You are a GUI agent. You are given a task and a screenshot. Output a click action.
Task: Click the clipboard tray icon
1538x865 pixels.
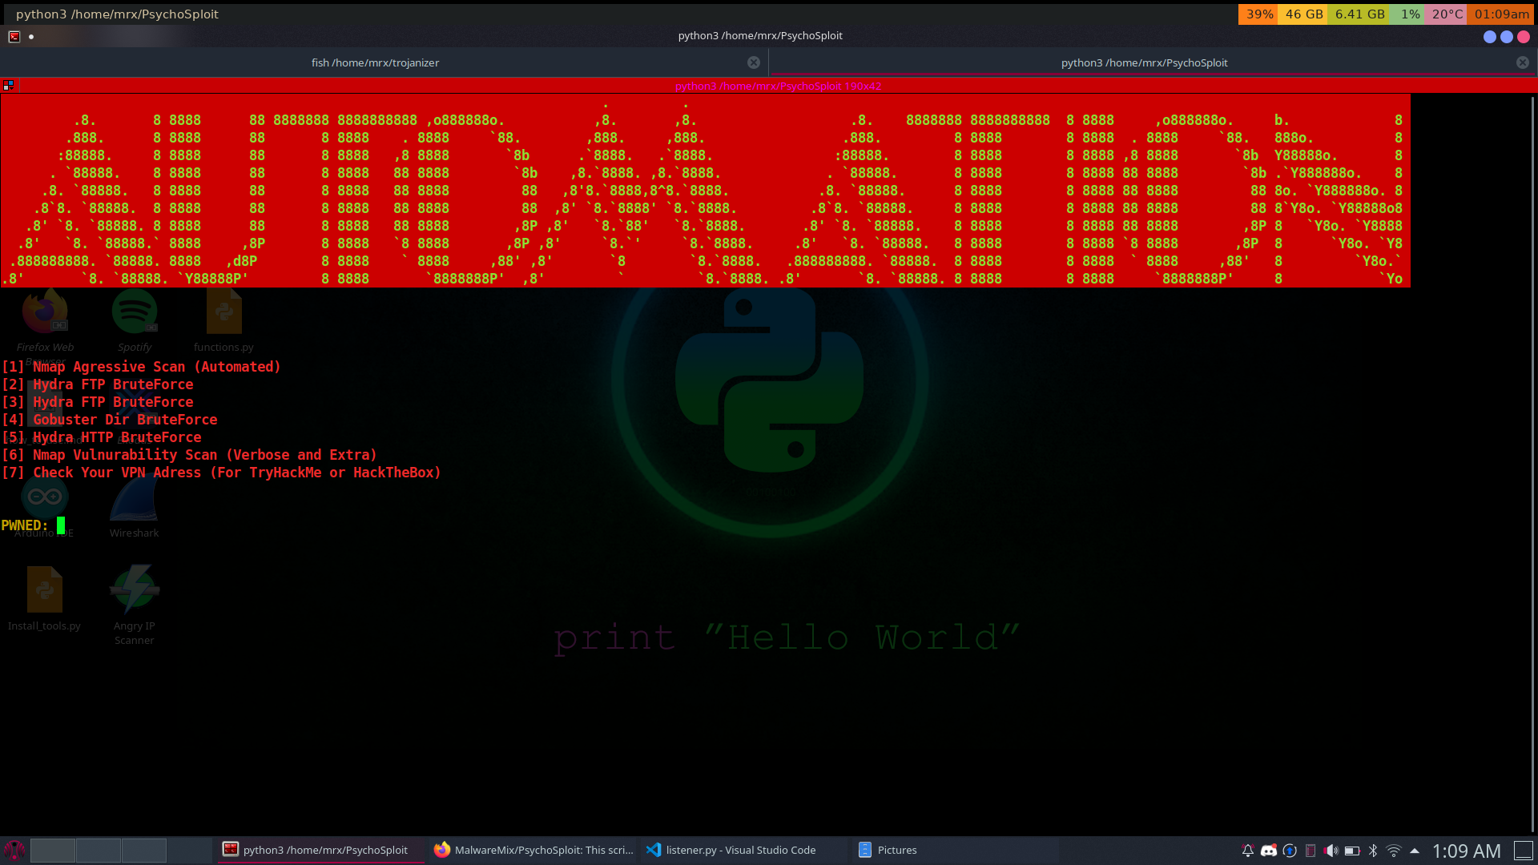[1311, 851]
